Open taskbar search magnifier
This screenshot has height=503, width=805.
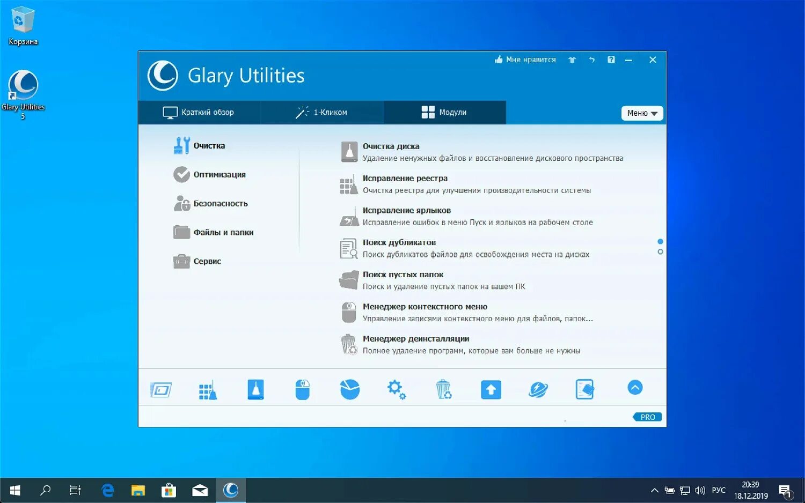click(x=46, y=490)
